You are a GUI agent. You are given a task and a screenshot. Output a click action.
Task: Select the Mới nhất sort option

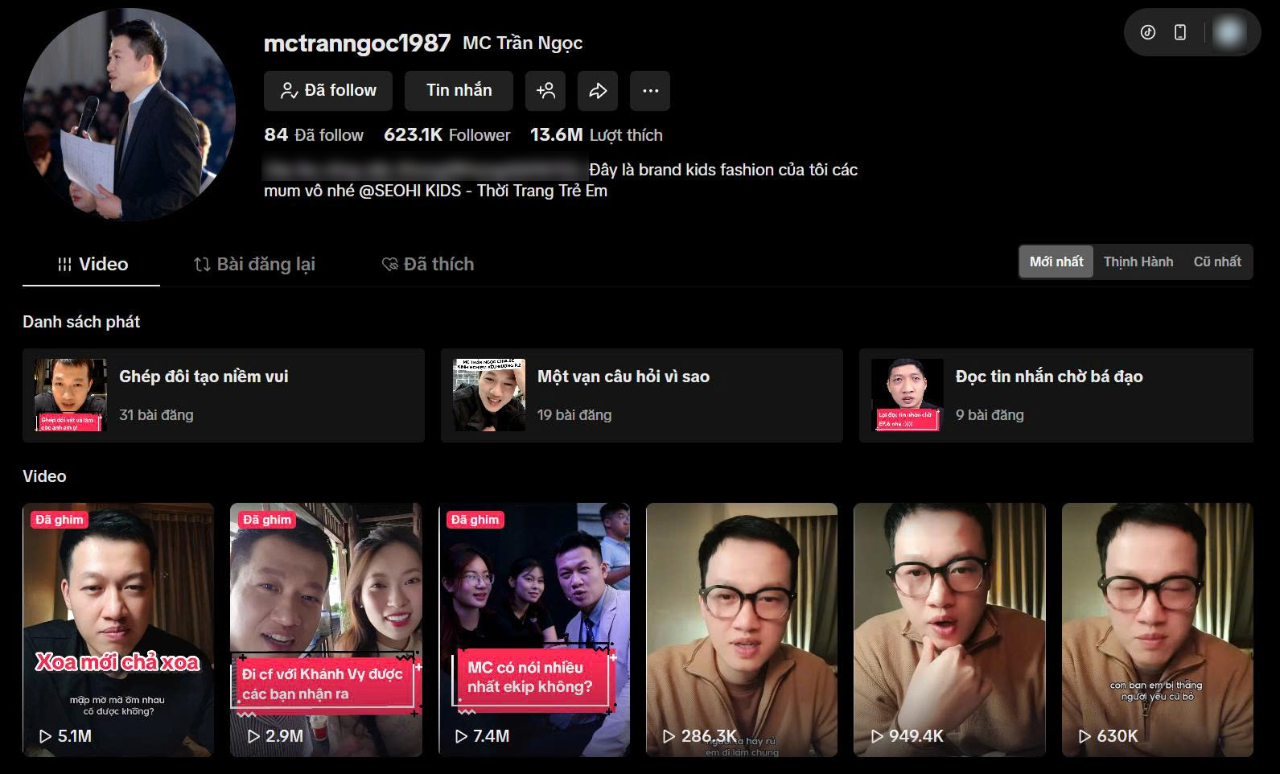click(1056, 262)
